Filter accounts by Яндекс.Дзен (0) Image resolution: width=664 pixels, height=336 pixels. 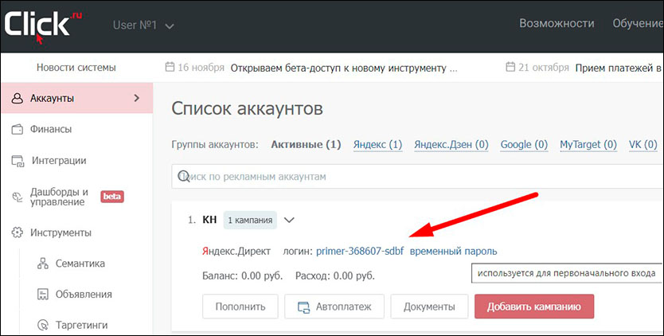pyautogui.click(x=451, y=144)
